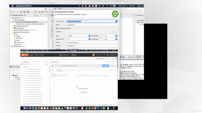Open the Packaging Jar dropdown
This screenshot has width=202, height=113.
110,36
